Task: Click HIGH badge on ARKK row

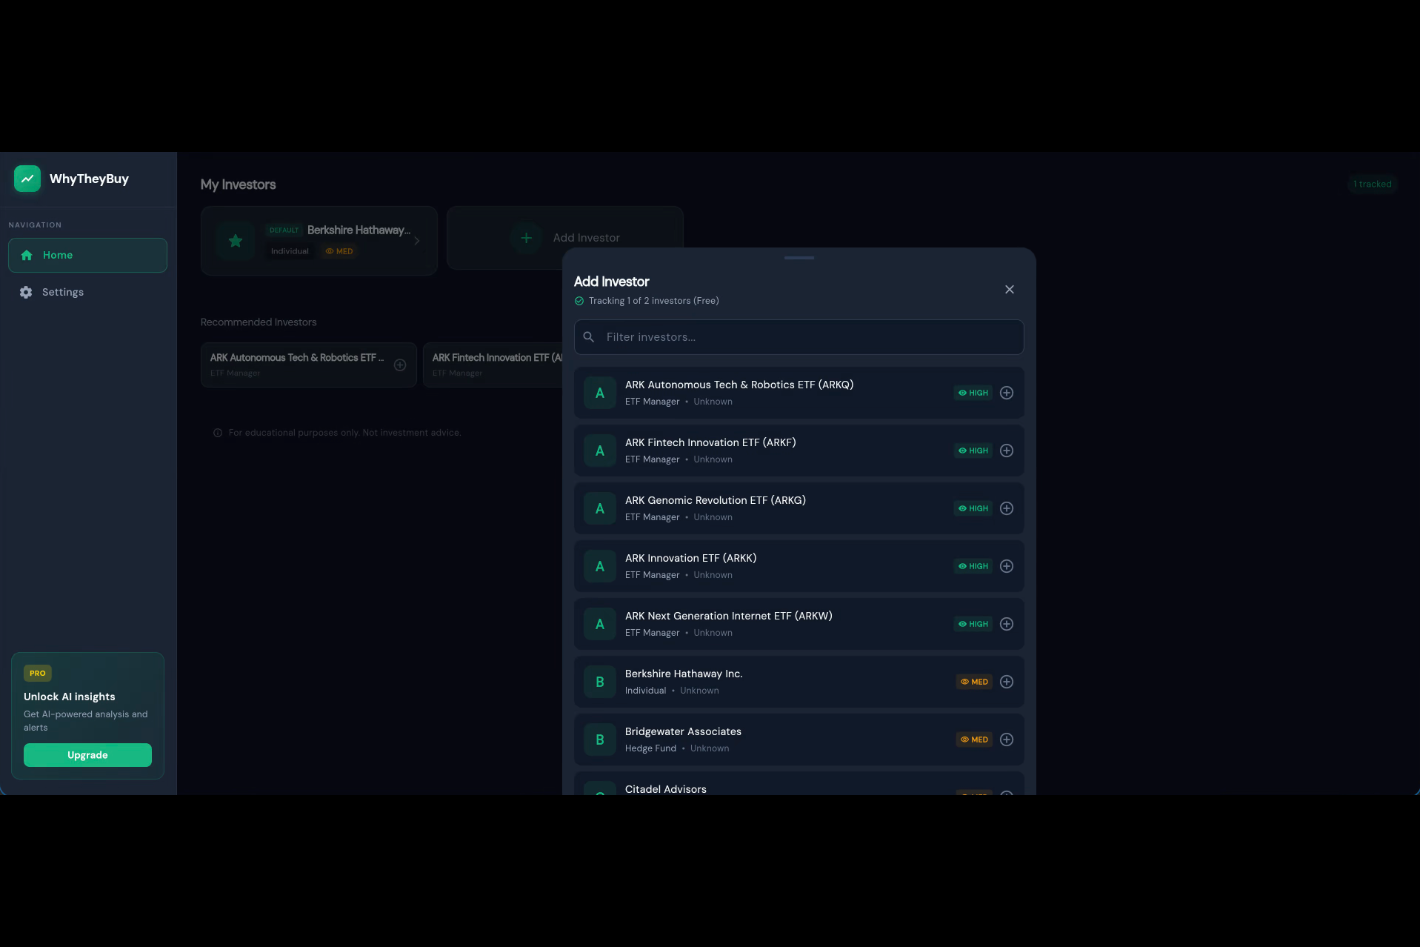Action: [973, 566]
